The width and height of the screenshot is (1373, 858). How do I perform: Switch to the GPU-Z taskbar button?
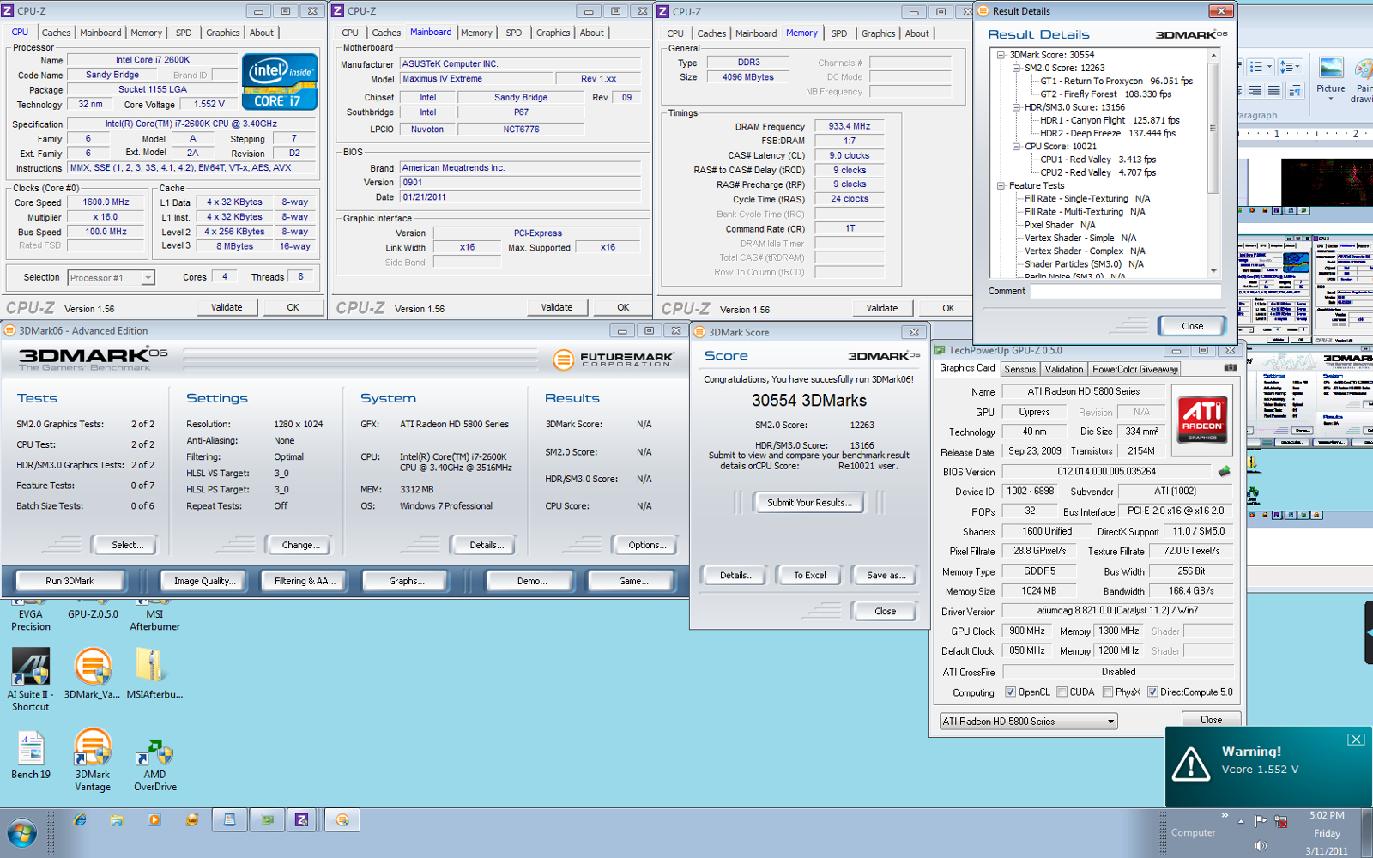coord(267,820)
